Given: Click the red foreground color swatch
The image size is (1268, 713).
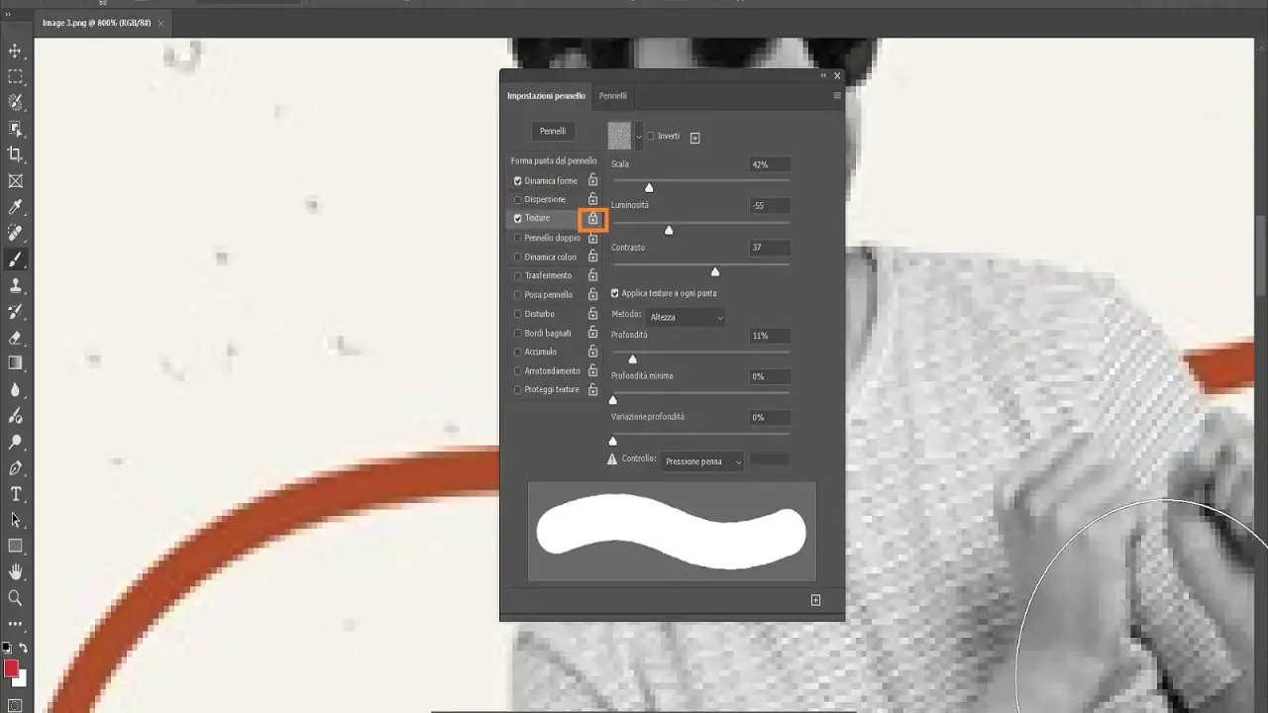Looking at the screenshot, I should click(x=11, y=668).
